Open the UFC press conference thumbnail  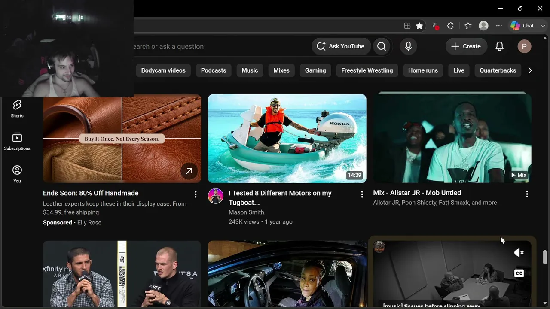click(x=122, y=274)
